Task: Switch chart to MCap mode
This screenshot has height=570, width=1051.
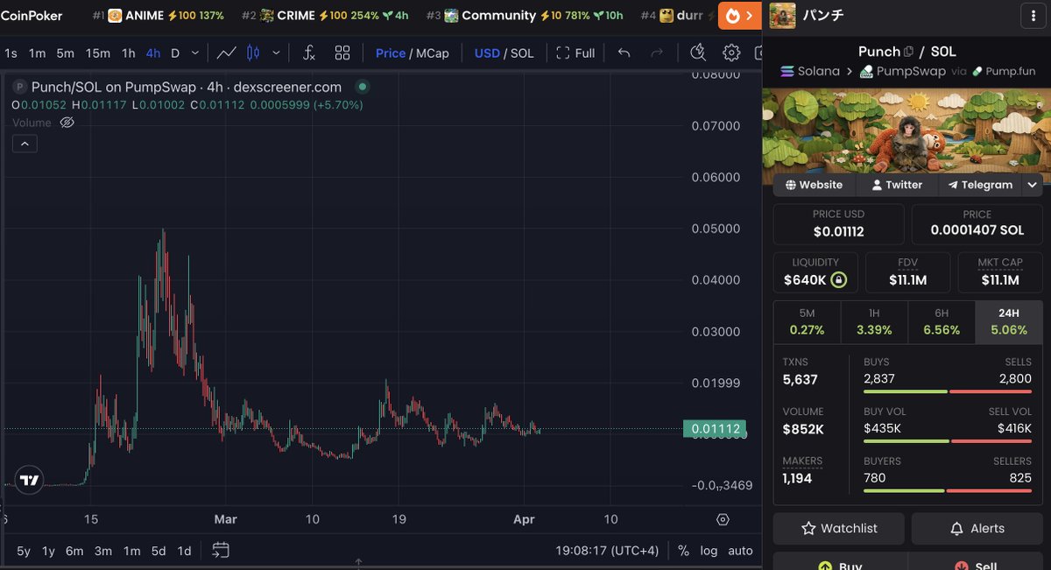Action: pyautogui.click(x=433, y=53)
